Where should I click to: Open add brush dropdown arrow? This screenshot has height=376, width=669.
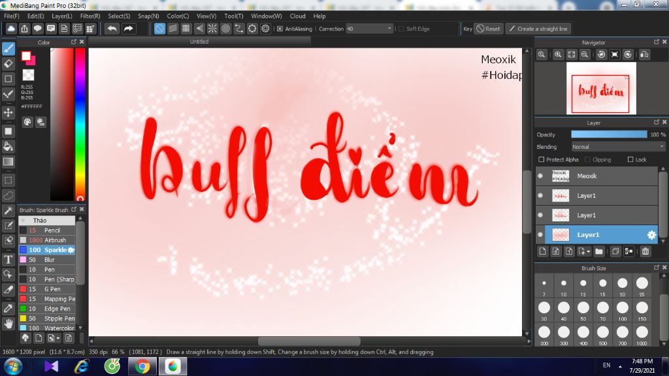[x=58, y=338]
